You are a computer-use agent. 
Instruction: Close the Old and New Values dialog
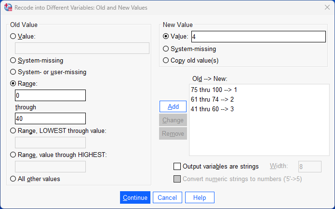click(x=327, y=8)
